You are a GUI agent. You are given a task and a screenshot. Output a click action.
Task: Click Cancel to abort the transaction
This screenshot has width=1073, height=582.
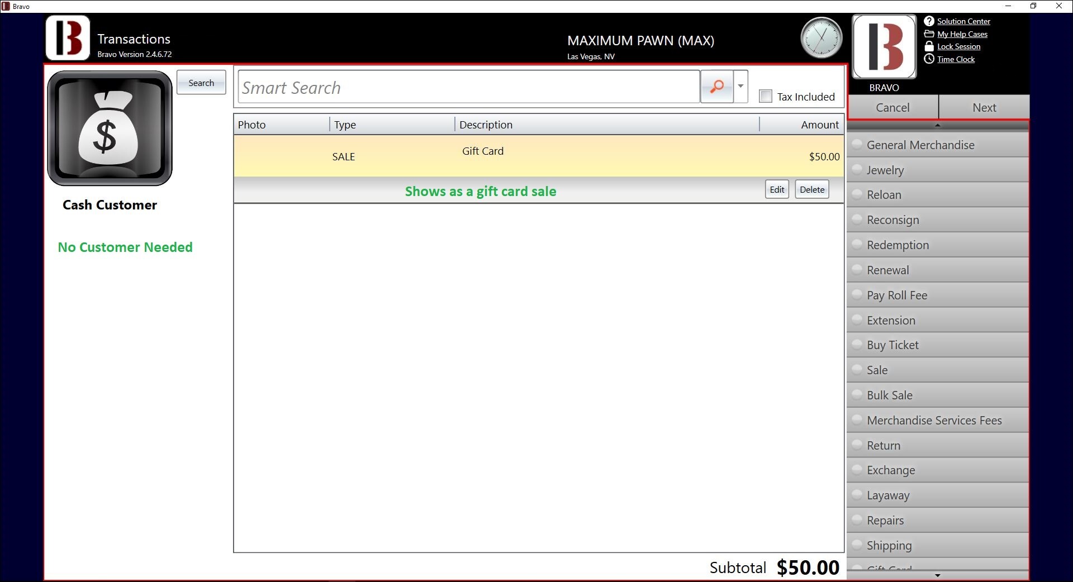pyautogui.click(x=893, y=107)
